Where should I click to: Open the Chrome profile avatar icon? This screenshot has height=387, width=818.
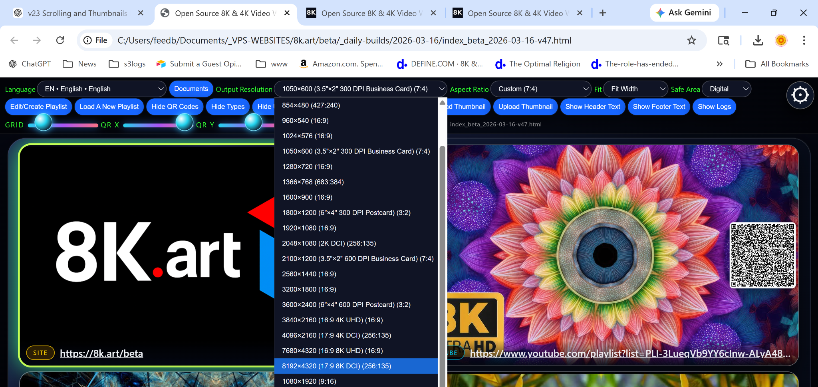pos(781,40)
